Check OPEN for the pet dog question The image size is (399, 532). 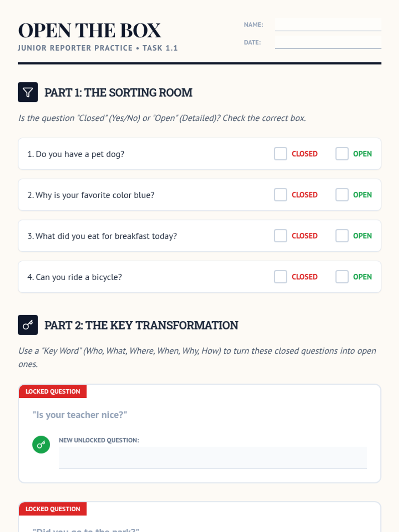(342, 154)
